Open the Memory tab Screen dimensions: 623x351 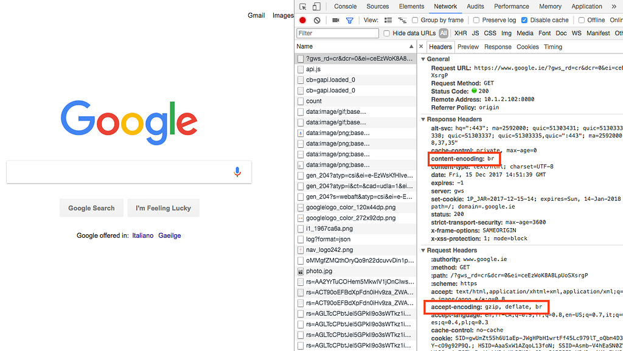[550, 6]
